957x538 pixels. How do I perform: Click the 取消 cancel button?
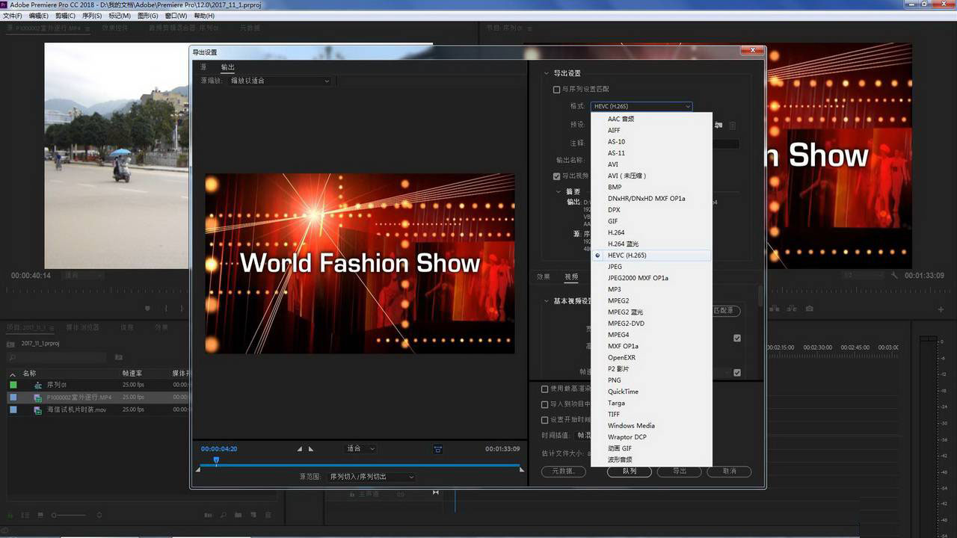[729, 471]
